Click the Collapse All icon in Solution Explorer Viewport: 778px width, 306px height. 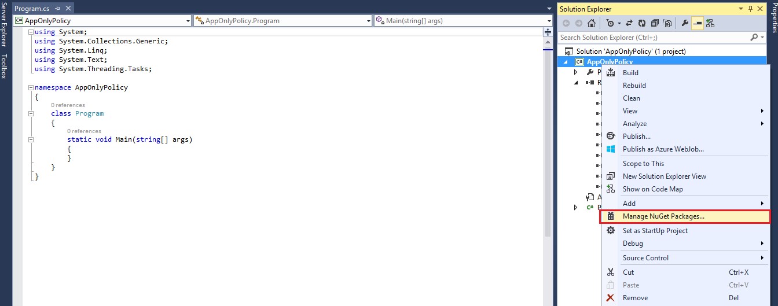pos(655,24)
